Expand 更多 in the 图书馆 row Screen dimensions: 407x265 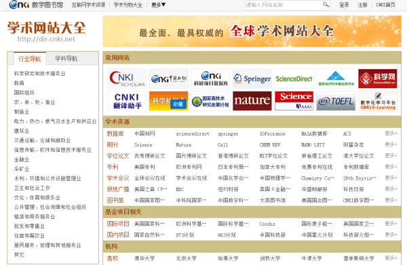point(391,200)
